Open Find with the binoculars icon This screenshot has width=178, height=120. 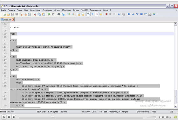pyautogui.click(x=59, y=14)
